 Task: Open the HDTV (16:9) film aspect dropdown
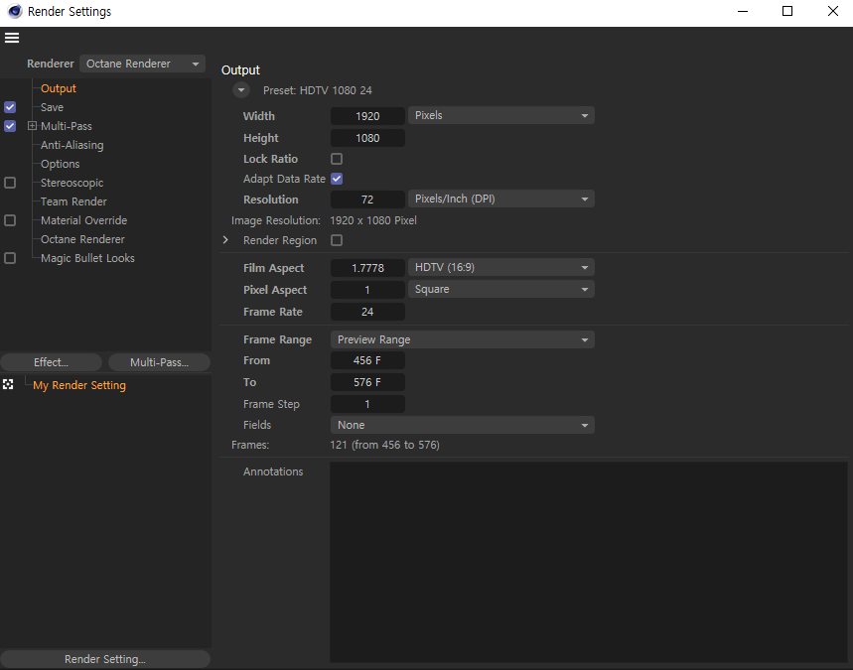pos(501,268)
